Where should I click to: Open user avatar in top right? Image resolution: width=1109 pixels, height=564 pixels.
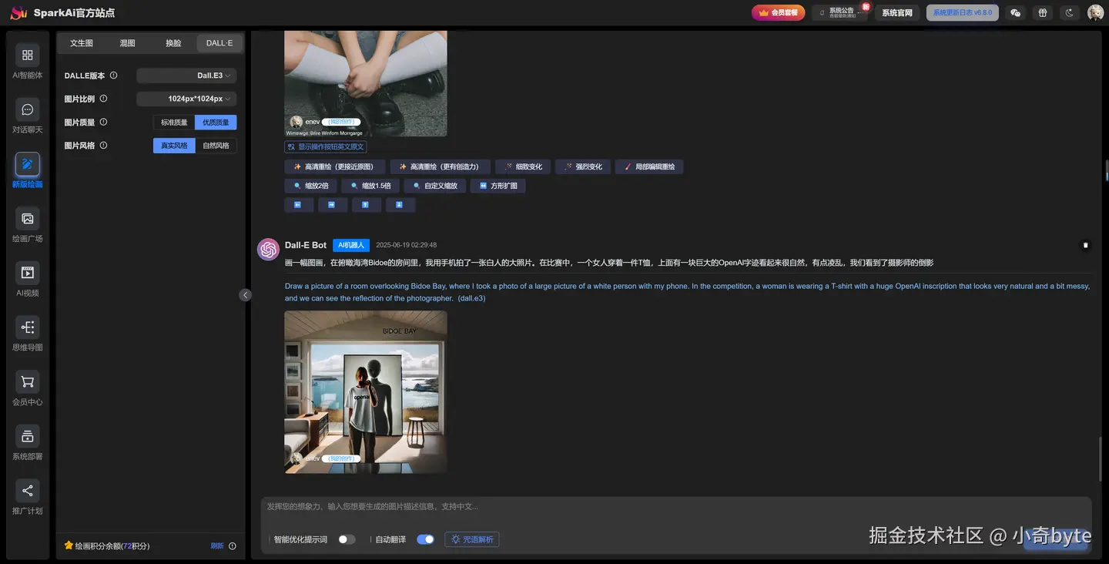pos(1095,13)
